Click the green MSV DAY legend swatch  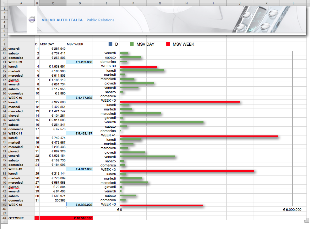132,44
